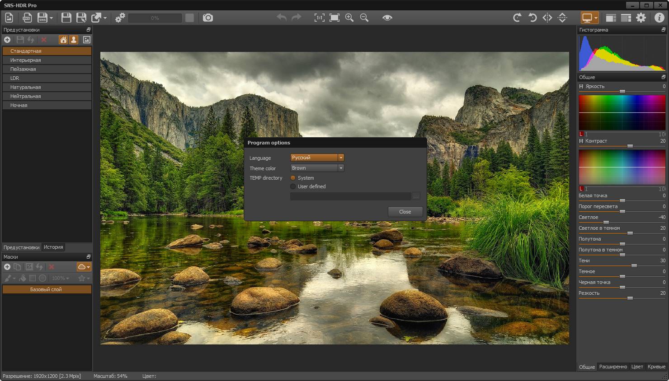Click the save image as icon
This screenshot has height=381, width=669.
pos(81,18)
